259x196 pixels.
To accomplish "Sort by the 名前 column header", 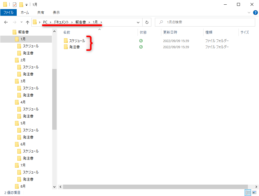I will point(67,32).
